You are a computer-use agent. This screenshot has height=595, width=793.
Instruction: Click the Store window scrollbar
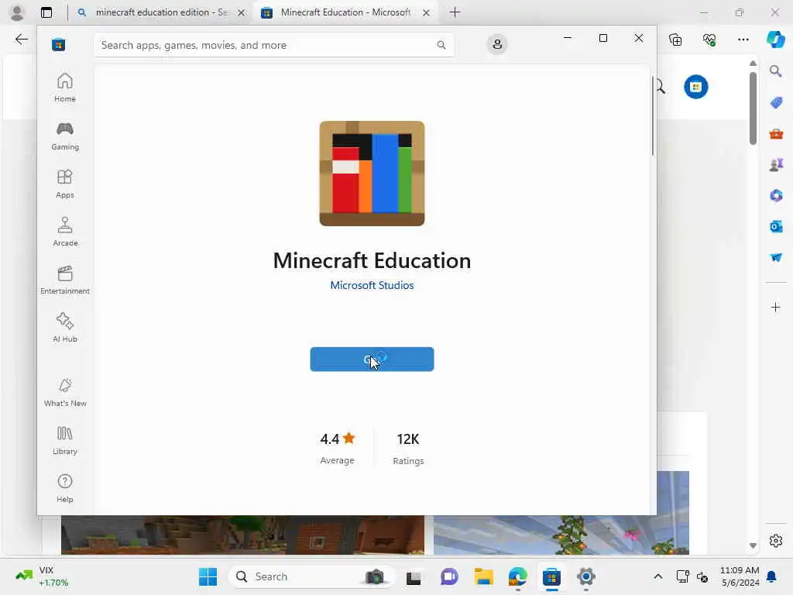652,116
